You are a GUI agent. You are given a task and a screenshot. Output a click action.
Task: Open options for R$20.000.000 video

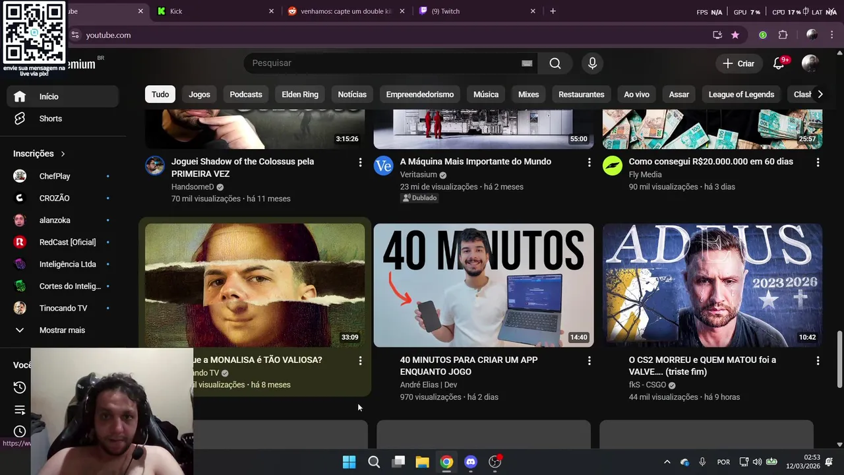(818, 162)
